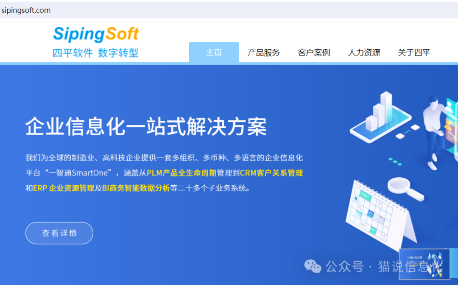This screenshot has height=285, width=458.
Task: Open the 产品服务 menu
Action: [264, 53]
